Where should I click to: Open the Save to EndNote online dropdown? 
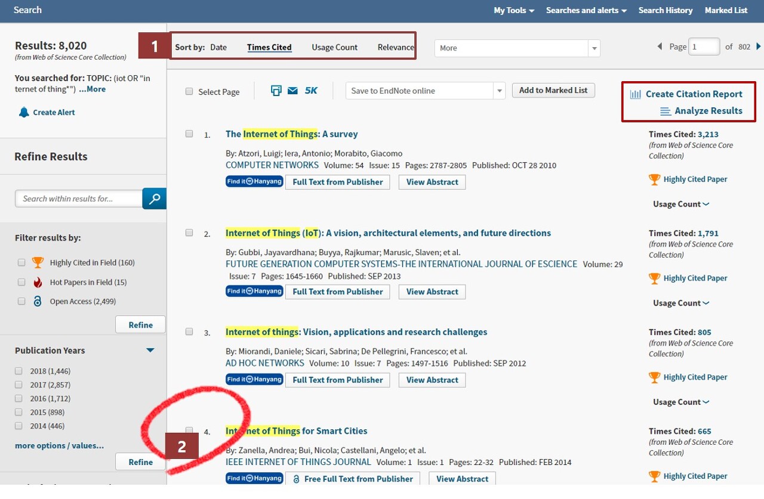coord(426,91)
